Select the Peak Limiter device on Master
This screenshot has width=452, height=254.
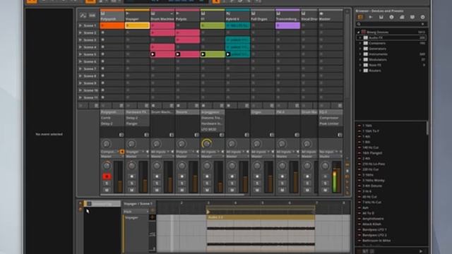pos(331,123)
